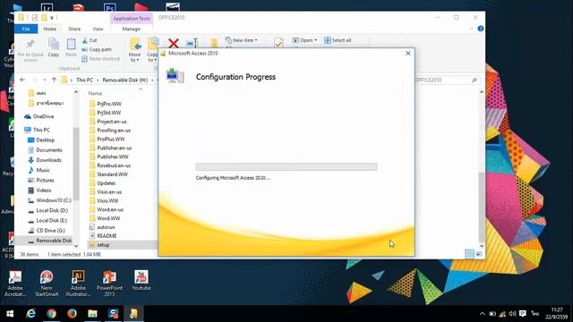Image resolution: width=573 pixels, height=322 pixels.
Task: Click the Cut command
Action: point(90,40)
